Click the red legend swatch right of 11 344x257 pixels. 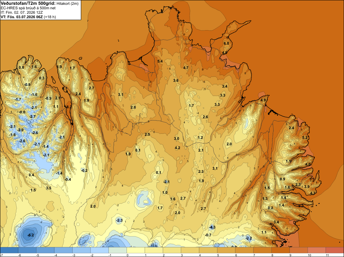click(335, 250)
